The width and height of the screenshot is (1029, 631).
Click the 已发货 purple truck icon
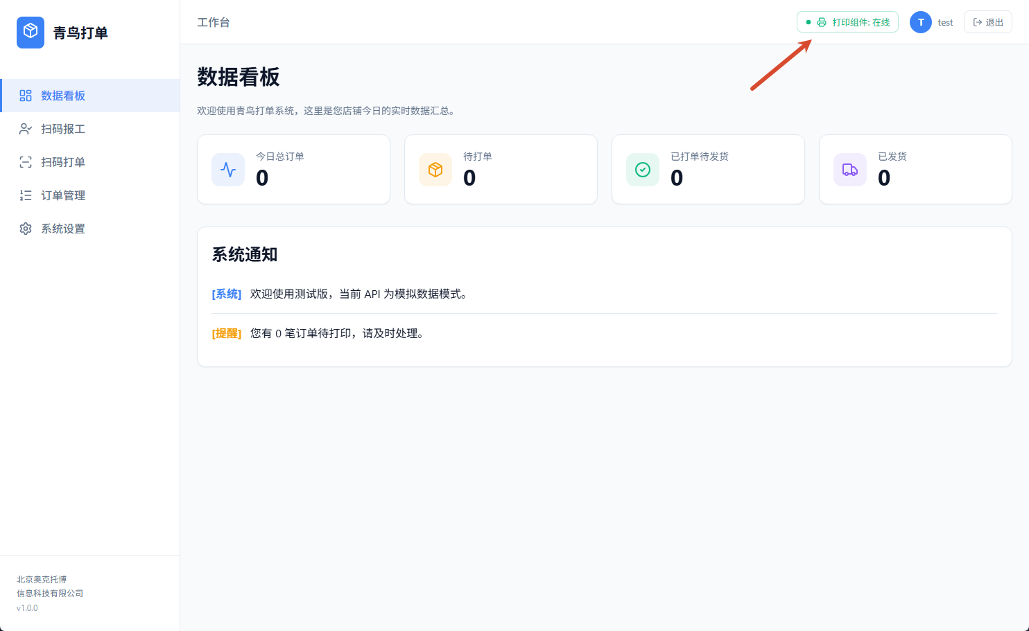point(850,170)
